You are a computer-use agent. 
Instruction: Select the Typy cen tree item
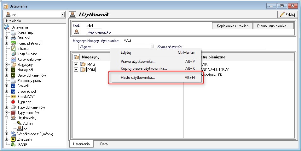click(x=24, y=102)
